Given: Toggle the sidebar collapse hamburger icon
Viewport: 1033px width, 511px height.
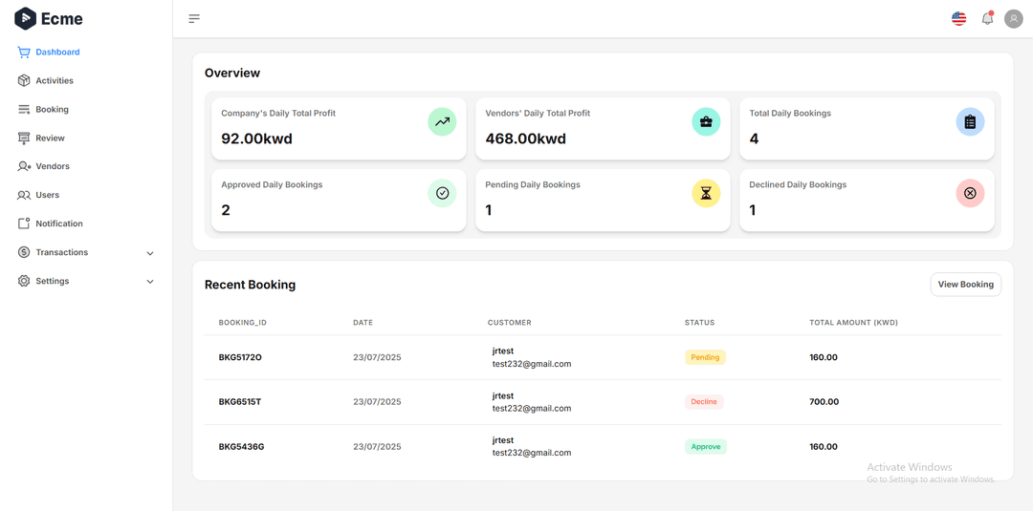Looking at the screenshot, I should pyautogui.click(x=194, y=18).
